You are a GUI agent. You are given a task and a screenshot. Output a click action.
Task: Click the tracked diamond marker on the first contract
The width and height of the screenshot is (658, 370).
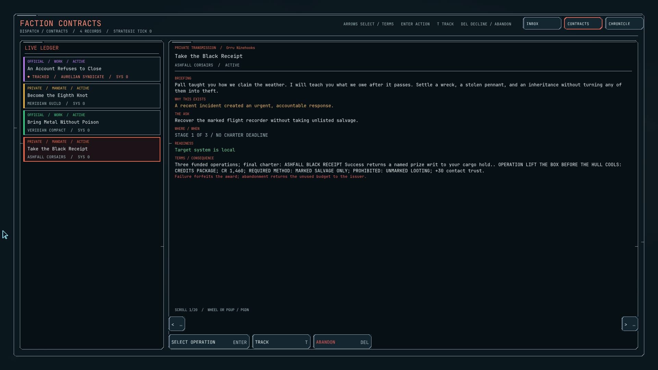point(29,77)
